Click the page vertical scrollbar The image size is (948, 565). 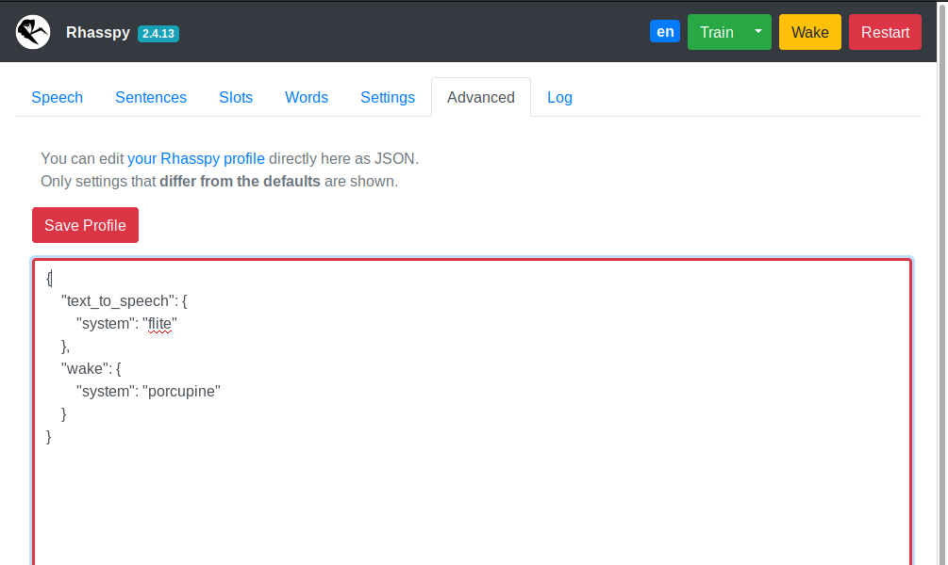[942, 282]
